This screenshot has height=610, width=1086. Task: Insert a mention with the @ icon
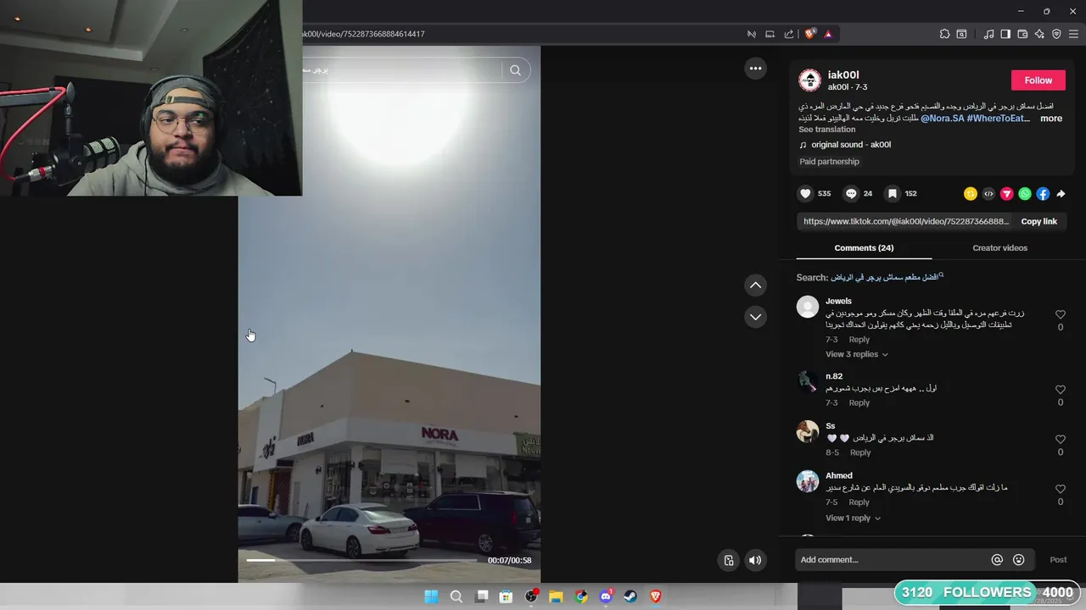(x=997, y=560)
